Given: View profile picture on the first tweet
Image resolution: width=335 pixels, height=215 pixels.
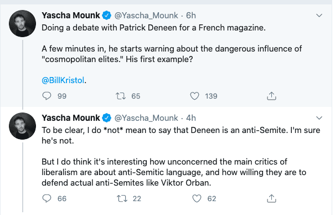Looking at the screenshot, I should [23, 23].
